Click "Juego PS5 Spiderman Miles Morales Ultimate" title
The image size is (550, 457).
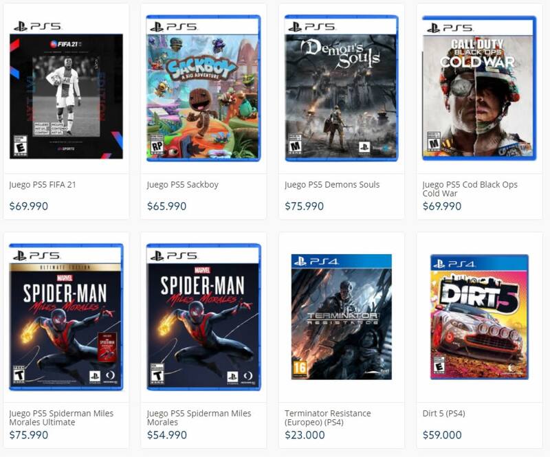tap(61, 417)
